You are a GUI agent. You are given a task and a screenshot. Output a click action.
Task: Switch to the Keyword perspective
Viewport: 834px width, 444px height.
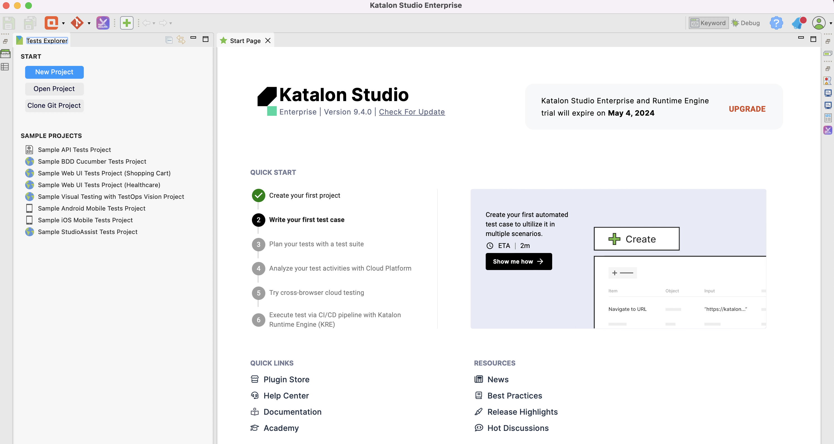pos(708,23)
